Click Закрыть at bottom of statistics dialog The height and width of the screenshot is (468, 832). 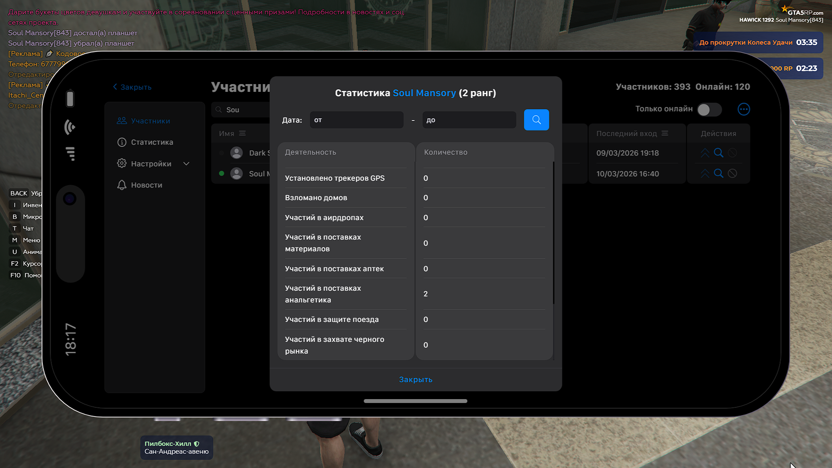(x=416, y=380)
